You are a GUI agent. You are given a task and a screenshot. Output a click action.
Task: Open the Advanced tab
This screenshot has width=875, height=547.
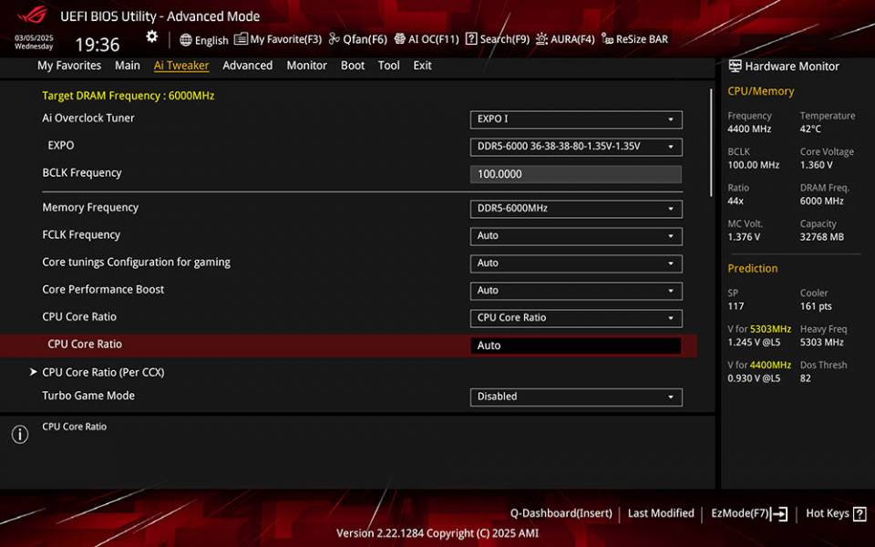coord(247,66)
